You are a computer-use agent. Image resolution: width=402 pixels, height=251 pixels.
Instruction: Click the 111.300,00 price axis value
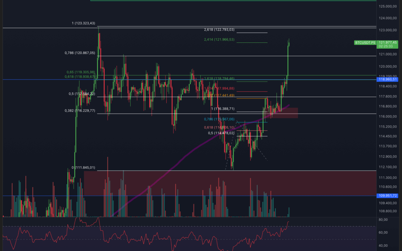coord(387,177)
